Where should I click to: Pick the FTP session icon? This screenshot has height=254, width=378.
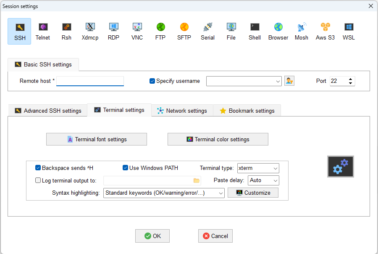tap(160, 32)
